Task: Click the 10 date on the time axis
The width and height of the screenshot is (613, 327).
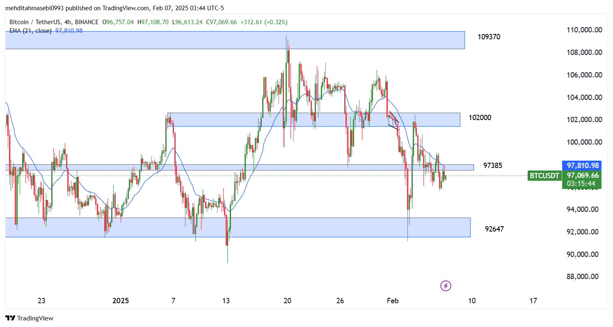Action: (x=472, y=301)
